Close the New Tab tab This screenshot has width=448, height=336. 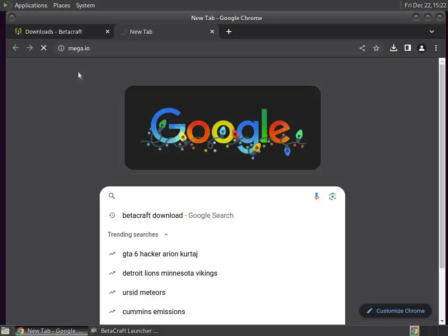pyautogui.click(x=212, y=31)
